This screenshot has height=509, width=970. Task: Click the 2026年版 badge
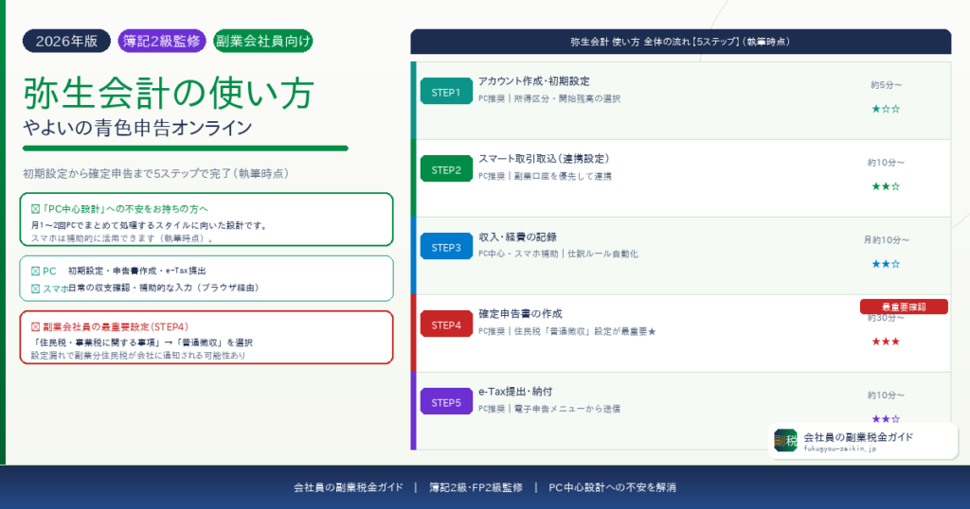point(67,42)
